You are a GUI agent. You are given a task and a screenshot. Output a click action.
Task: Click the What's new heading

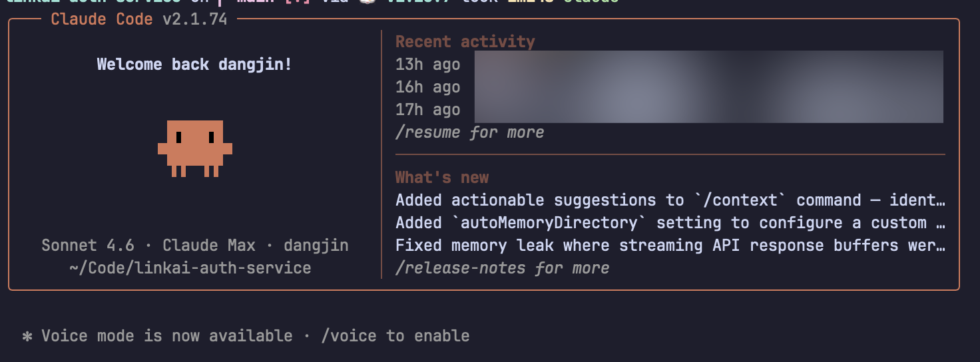point(442,178)
